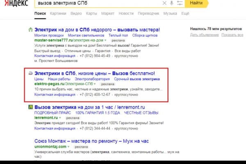This screenshot has height=164, width=246.
Task: Click sitelink ПОДРОБНЫЙ ПРАЙС
Action: point(52,113)
